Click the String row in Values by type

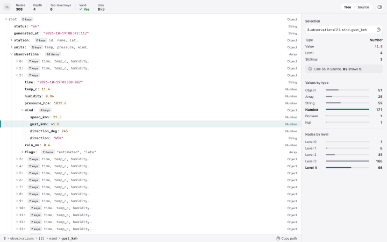[344, 103]
